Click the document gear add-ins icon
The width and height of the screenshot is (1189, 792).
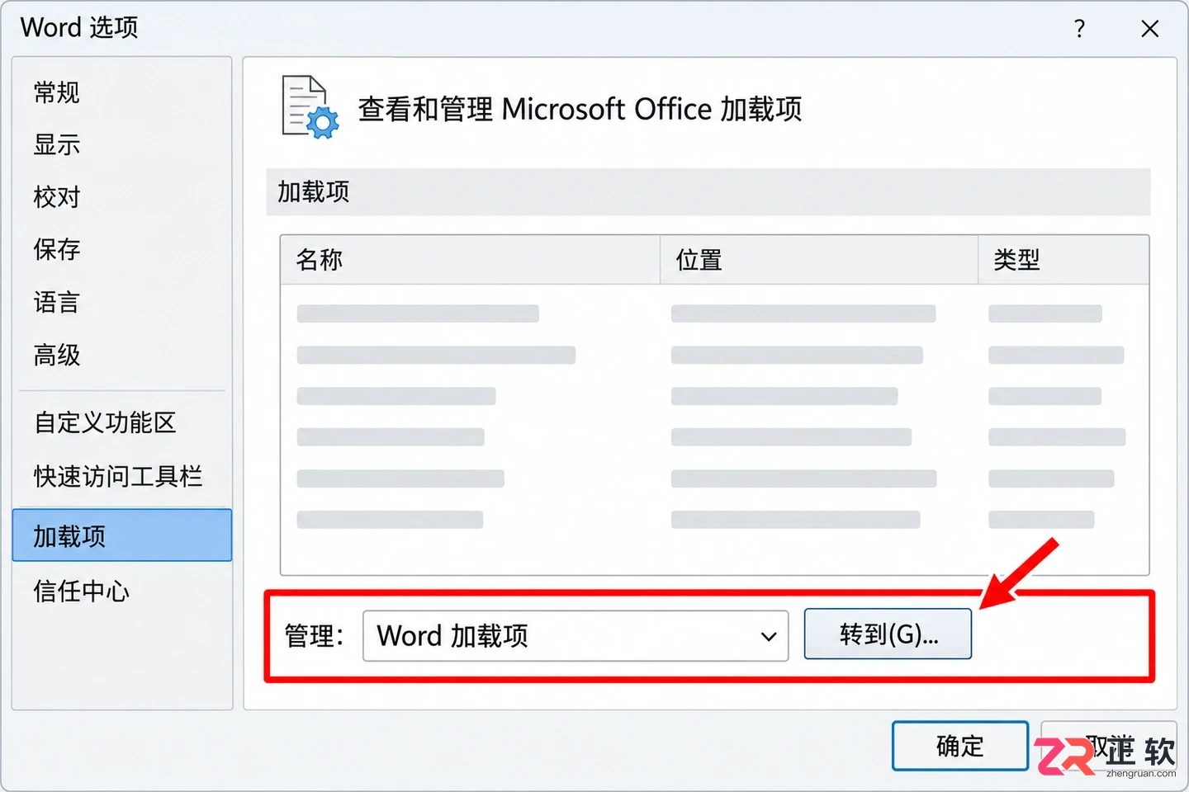click(310, 107)
